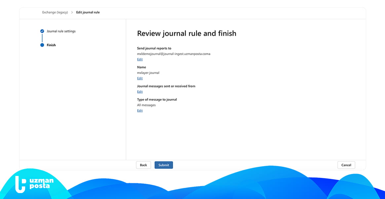Viewport: 385px width, 199px height.
Task: Submit the journal rule
Action: [164, 165]
